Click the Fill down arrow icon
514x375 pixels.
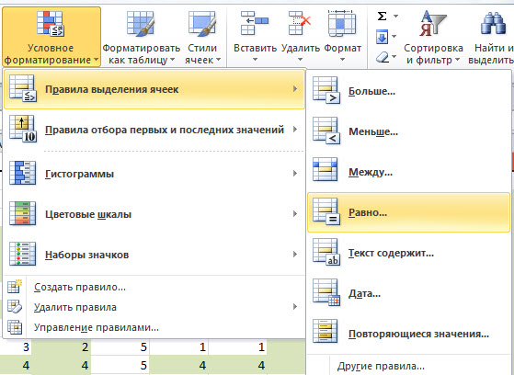coord(382,37)
